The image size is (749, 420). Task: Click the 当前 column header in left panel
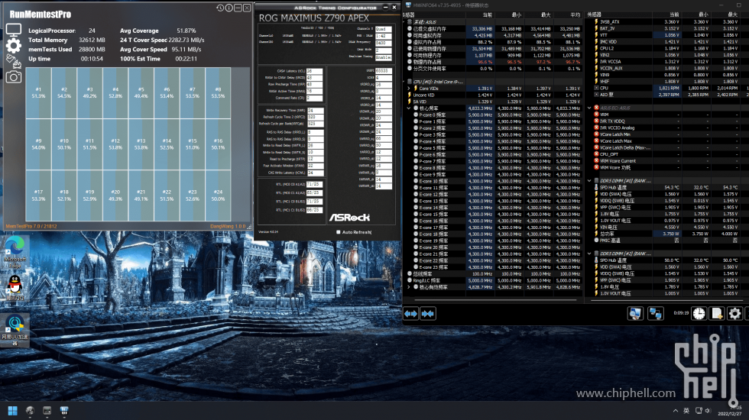480,15
